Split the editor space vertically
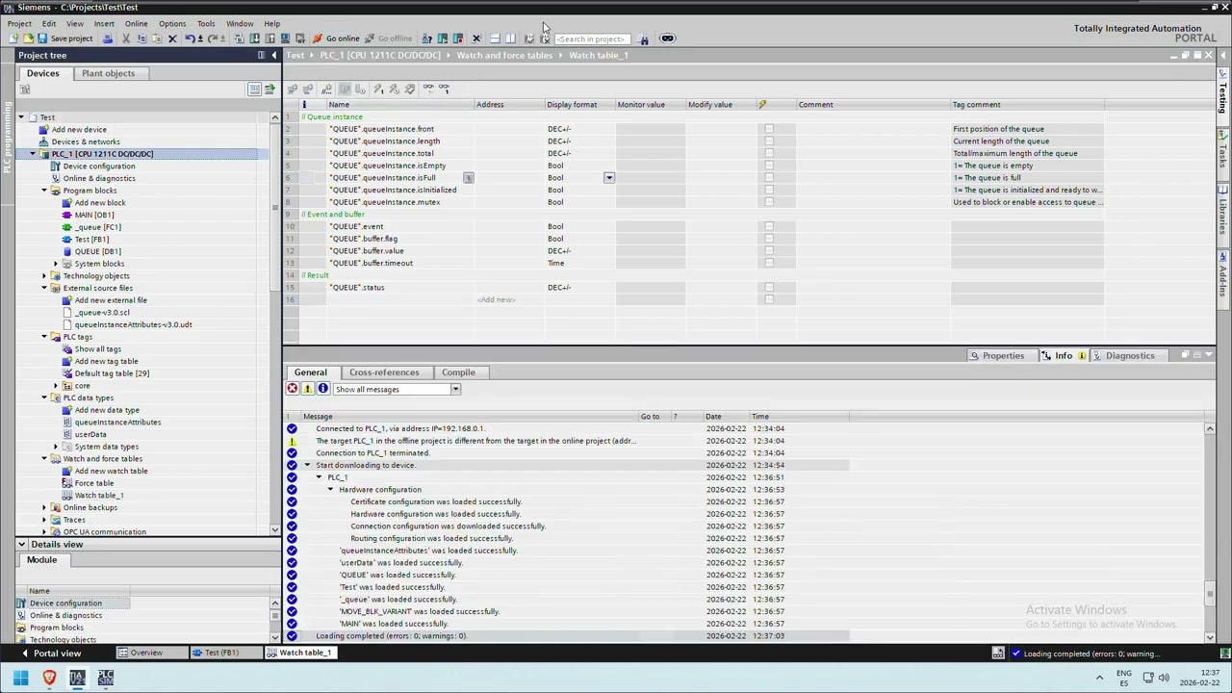This screenshot has height=693, width=1232. pos(510,38)
